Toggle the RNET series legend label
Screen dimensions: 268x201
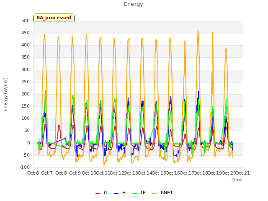167,193
